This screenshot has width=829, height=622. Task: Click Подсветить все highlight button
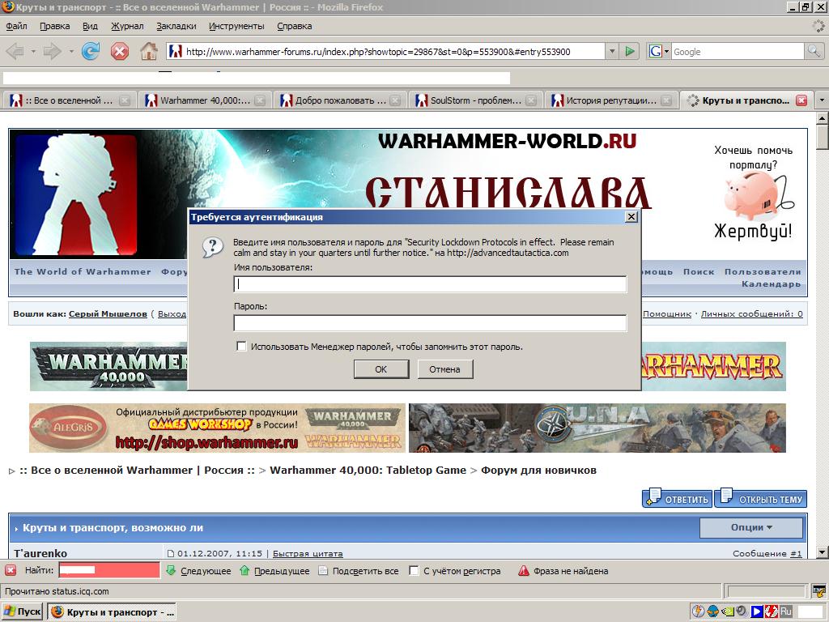tap(359, 571)
